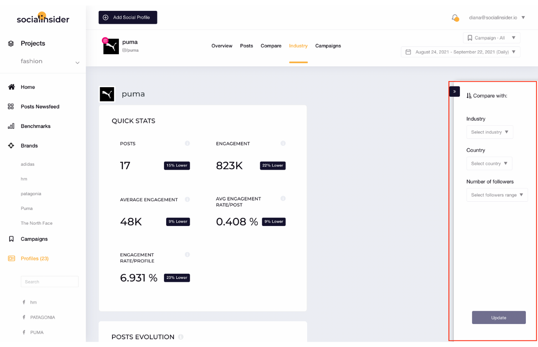Select hm brand under Brands
Screen dimensions: 538x347
[24, 179]
